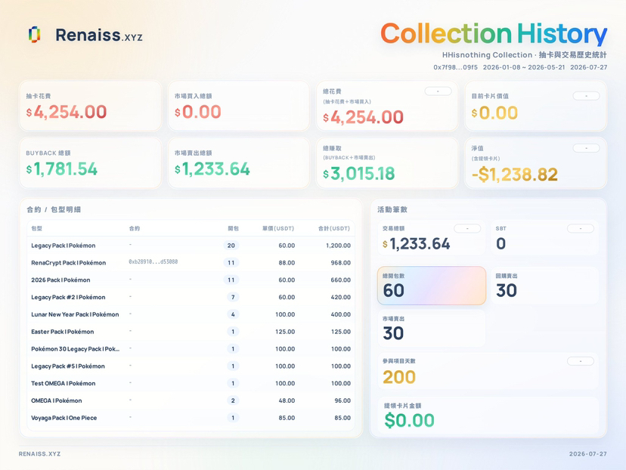Select the Voyaga Pack | One Piece row
This screenshot has height=470, width=626.
[191, 418]
